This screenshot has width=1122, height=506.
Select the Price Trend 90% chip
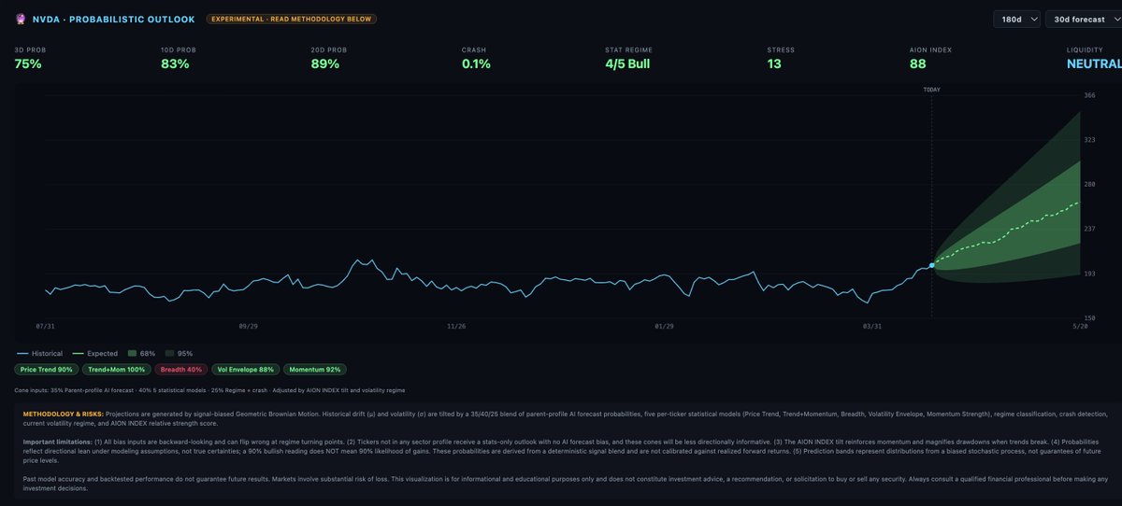coord(45,370)
